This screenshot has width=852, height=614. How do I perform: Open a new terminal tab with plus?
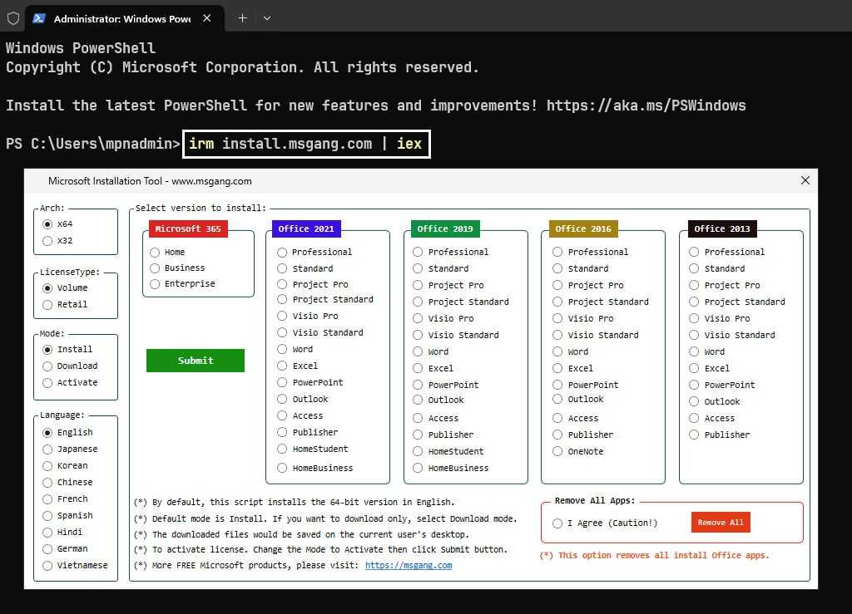pos(242,18)
